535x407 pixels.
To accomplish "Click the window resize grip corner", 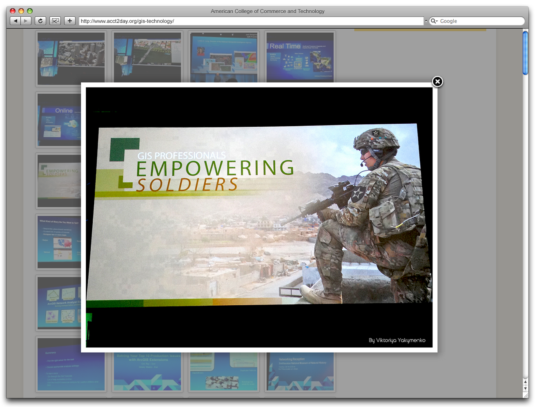I will point(526,395).
